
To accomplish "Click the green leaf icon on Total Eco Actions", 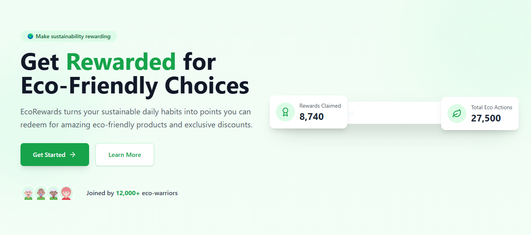I will click(x=456, y=114).
